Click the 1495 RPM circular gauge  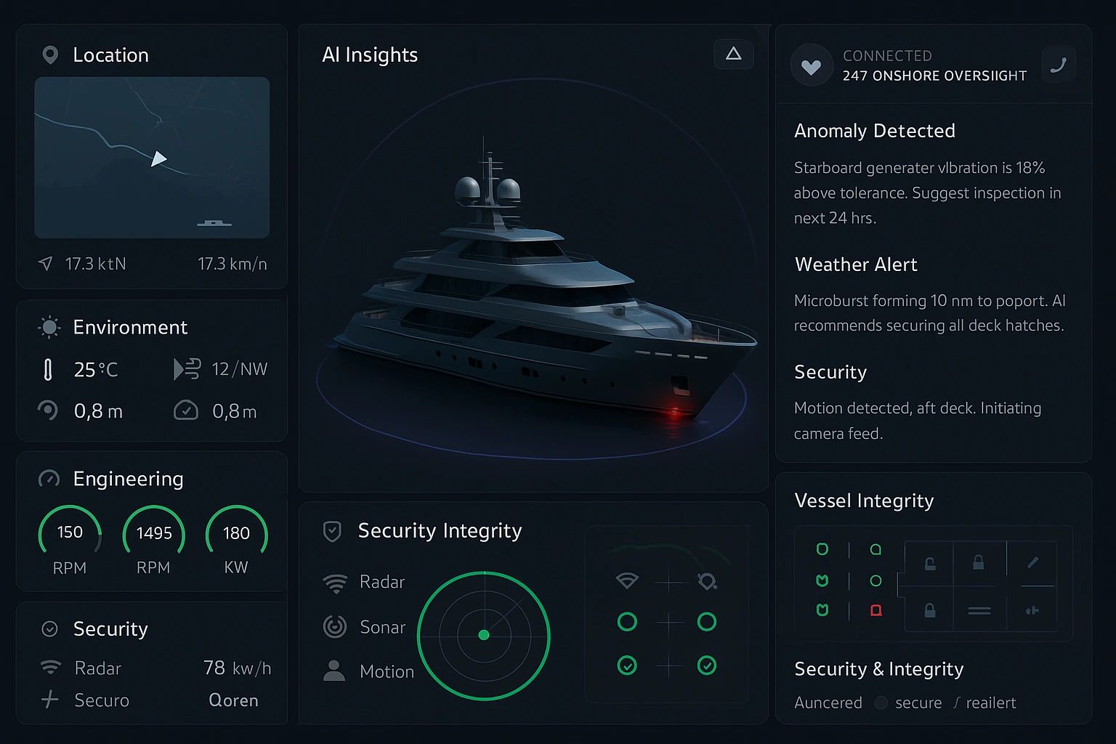pos(153,538)
